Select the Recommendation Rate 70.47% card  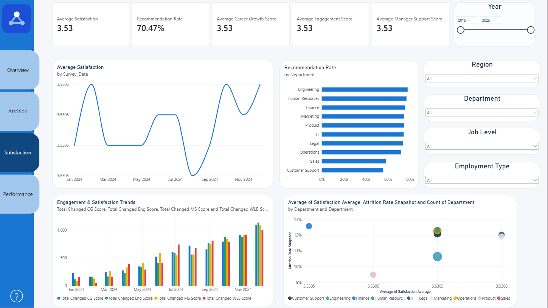coord(171,24)
